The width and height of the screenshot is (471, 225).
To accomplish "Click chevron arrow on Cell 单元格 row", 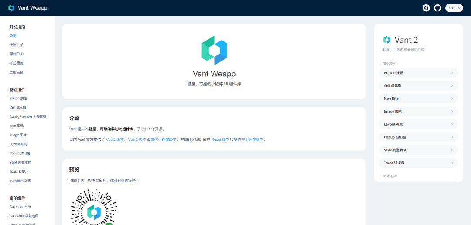I will pos(452,85).
